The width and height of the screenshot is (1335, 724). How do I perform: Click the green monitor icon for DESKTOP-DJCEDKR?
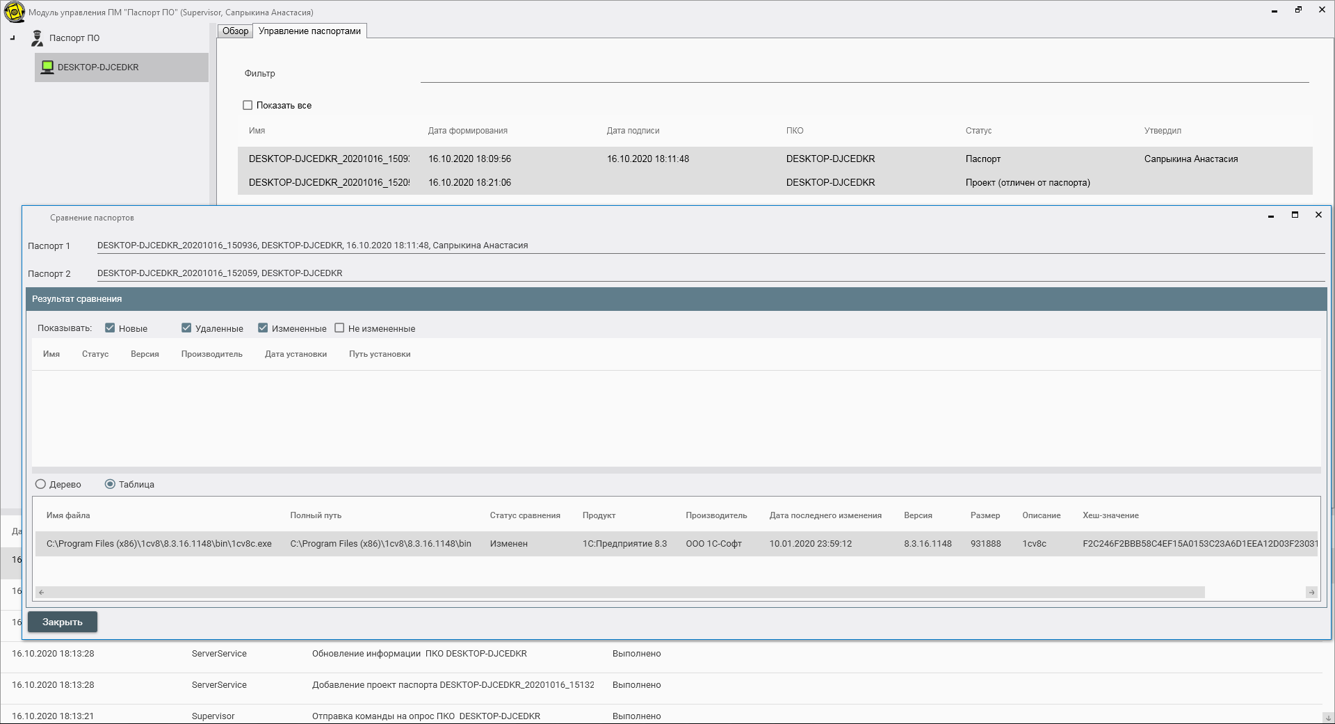pos(47,67)
